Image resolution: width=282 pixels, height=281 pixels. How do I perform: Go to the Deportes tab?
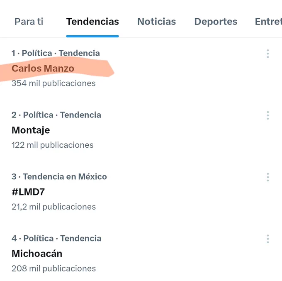tap(216, 22)
